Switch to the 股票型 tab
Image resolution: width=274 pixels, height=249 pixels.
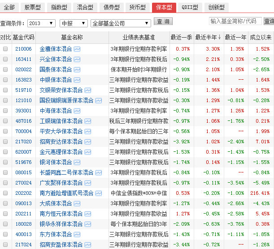[32, 8]
